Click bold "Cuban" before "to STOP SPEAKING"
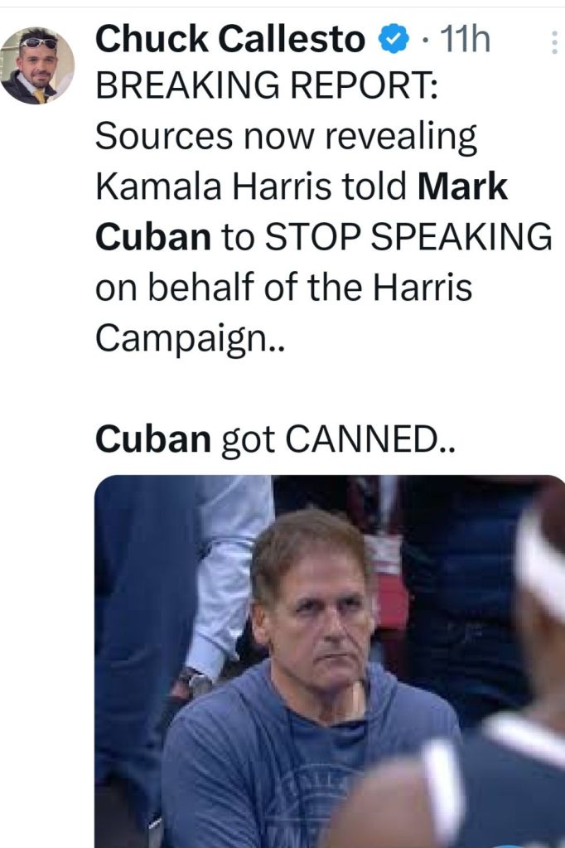This screenshot has width=565, height=848. point(153,237)
